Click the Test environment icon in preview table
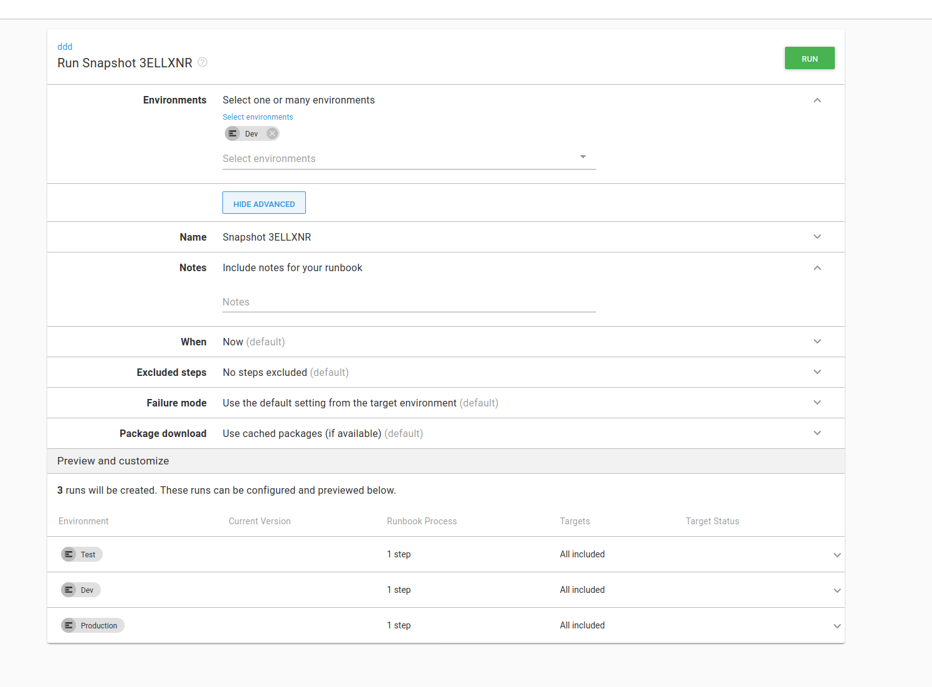 point(69,554)
